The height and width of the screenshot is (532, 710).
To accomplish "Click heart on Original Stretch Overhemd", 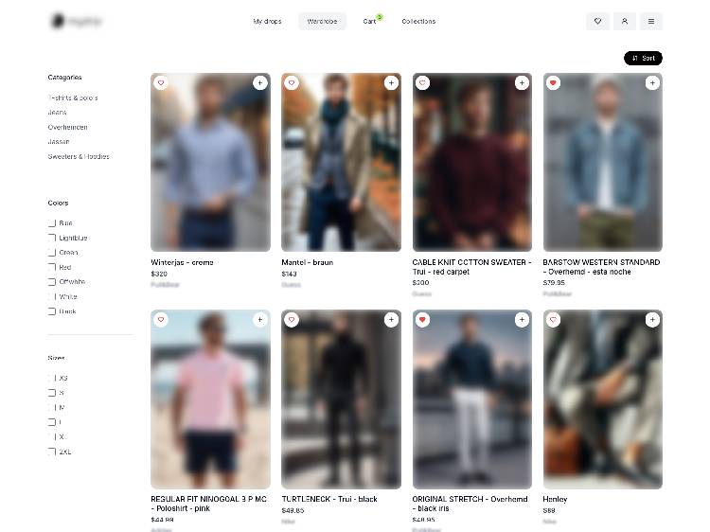I will click(x=422, y=320).
